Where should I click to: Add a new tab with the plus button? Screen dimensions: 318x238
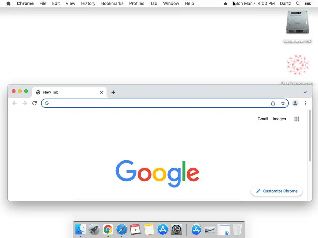pyautogui.click(x=113, y=92)
